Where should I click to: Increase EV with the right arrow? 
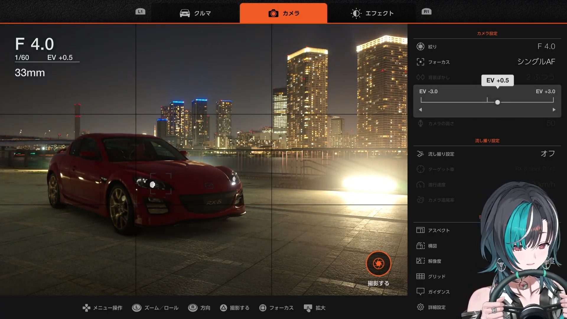[x=554, y=110]
